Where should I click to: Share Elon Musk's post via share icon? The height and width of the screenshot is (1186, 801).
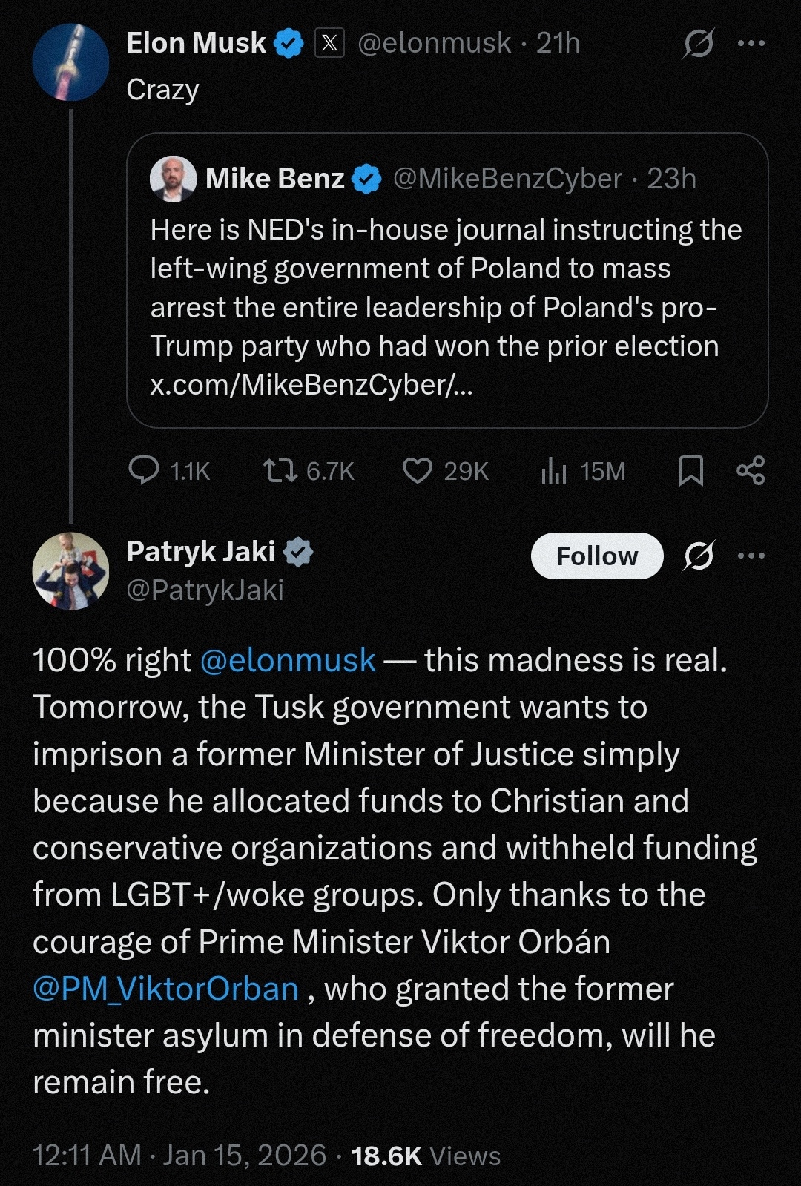click(x=751, y=470)
